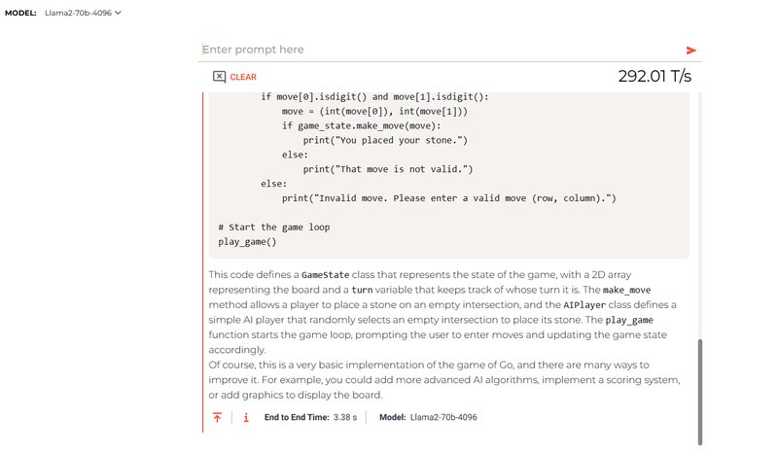The image size is (778, 454).
Task: Click the 292.01 T/s speed readout
Action: pos(654,77)
